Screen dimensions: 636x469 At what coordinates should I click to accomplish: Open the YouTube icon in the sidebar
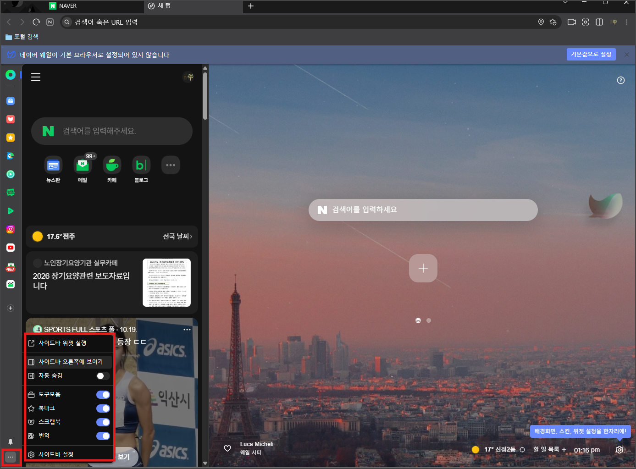click(x=11, y=248)
